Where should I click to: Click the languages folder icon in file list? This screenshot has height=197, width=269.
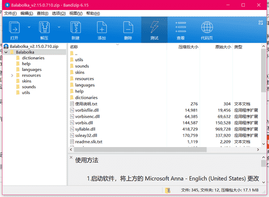coord(72,85)
